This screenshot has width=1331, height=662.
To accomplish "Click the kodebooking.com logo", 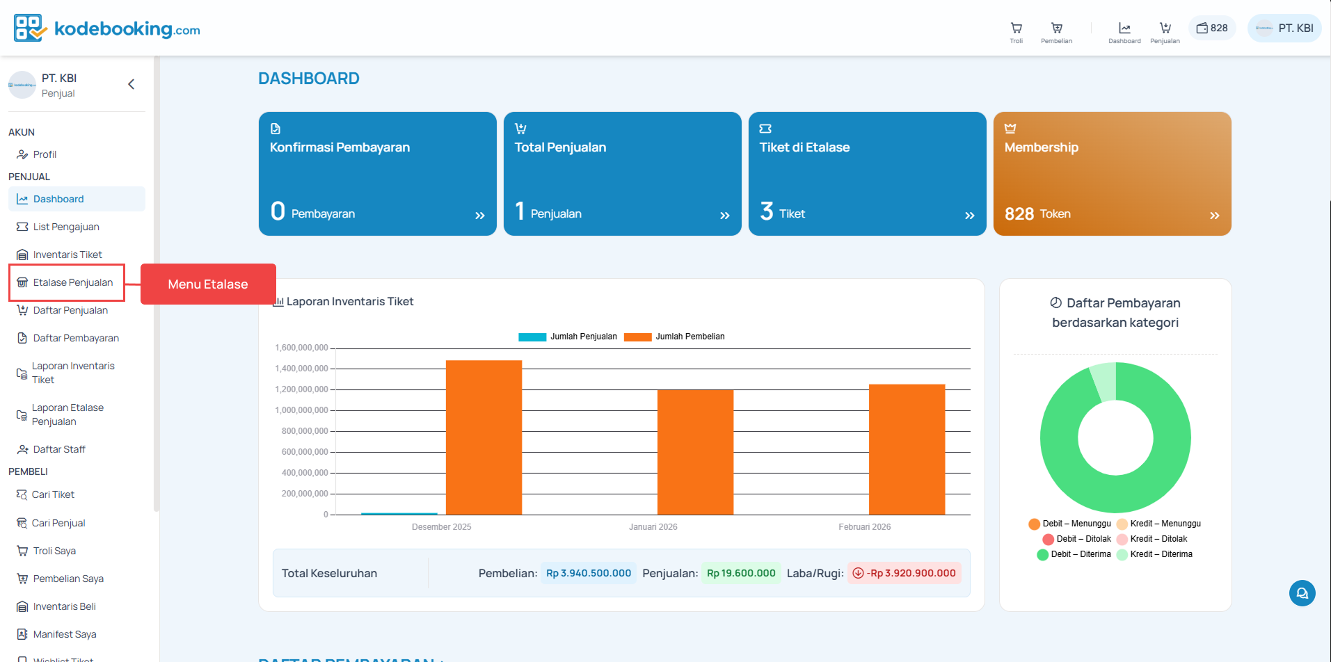I will point(107,29).
